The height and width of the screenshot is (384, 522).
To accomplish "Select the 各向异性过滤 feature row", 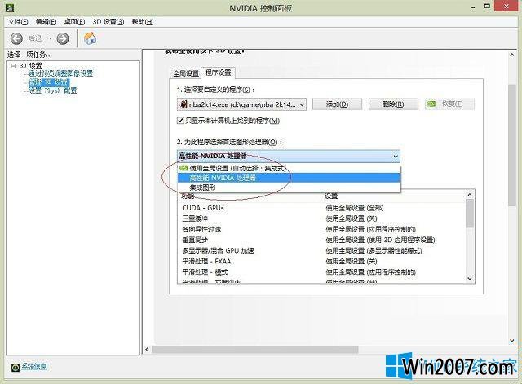I will pos(321,229).
